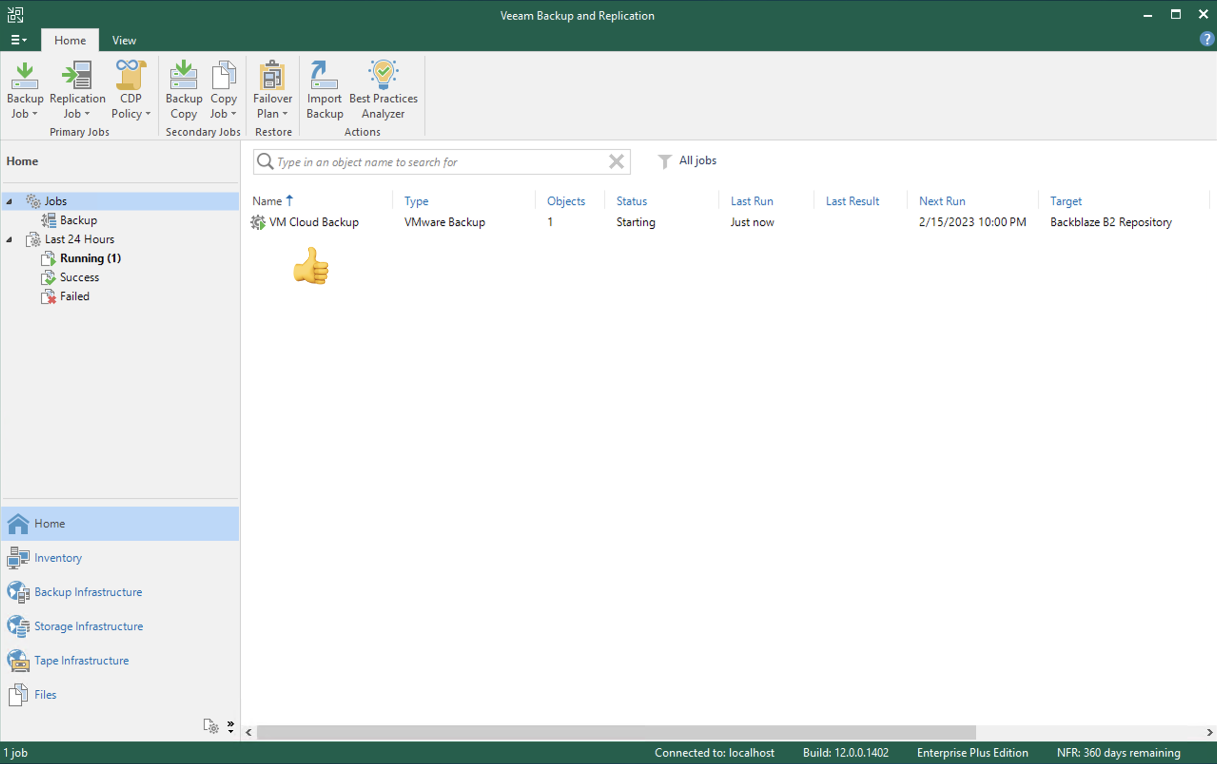Open the Home navigation view
This screenshot has width=1217, height=764.
120,523
